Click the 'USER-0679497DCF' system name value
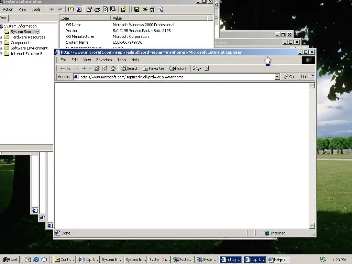Screen dimensions: 352x264 [x=129, y=42]
